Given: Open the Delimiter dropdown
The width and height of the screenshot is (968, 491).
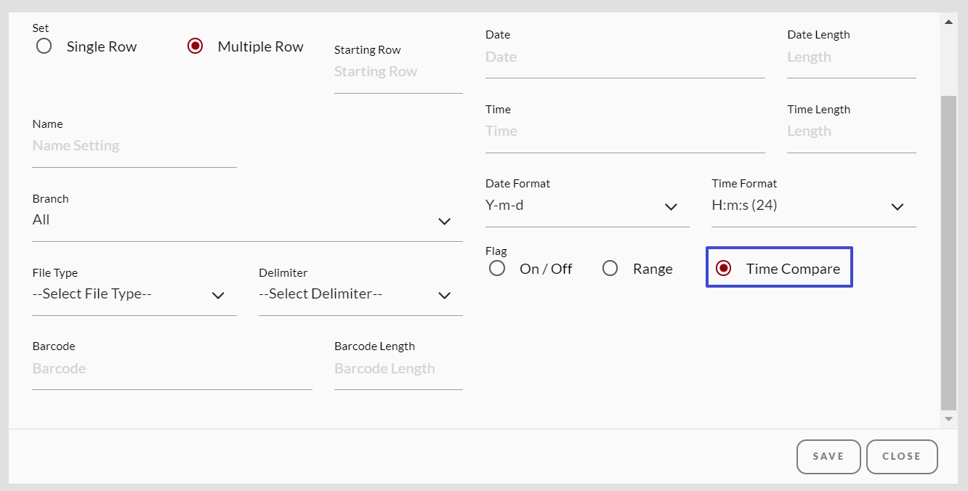Looking at the screenshot, I should click(x=360, y=294).
